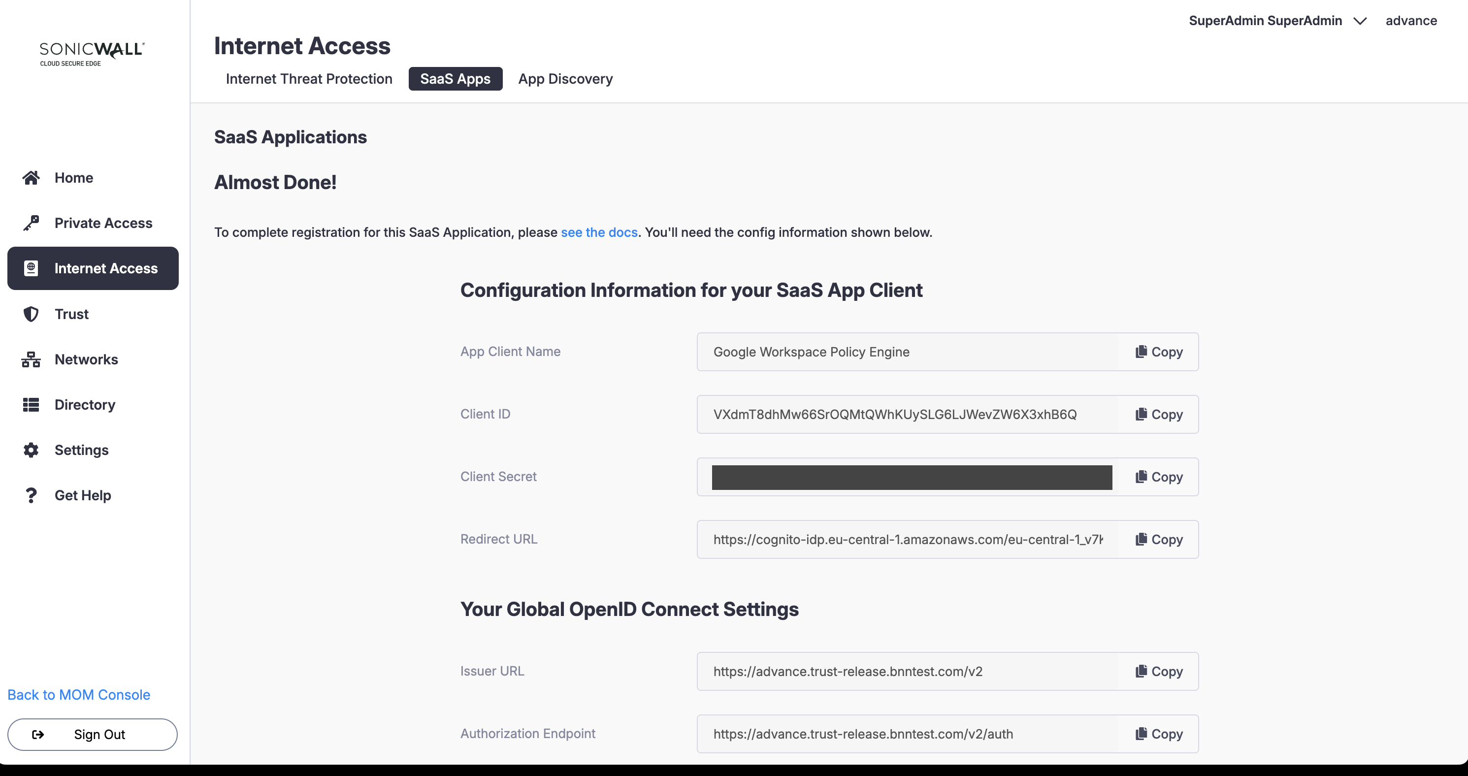Copy the App Client Name value
The width and height of the screenshot is (1468, 776).
click(x=1159, y=352)
